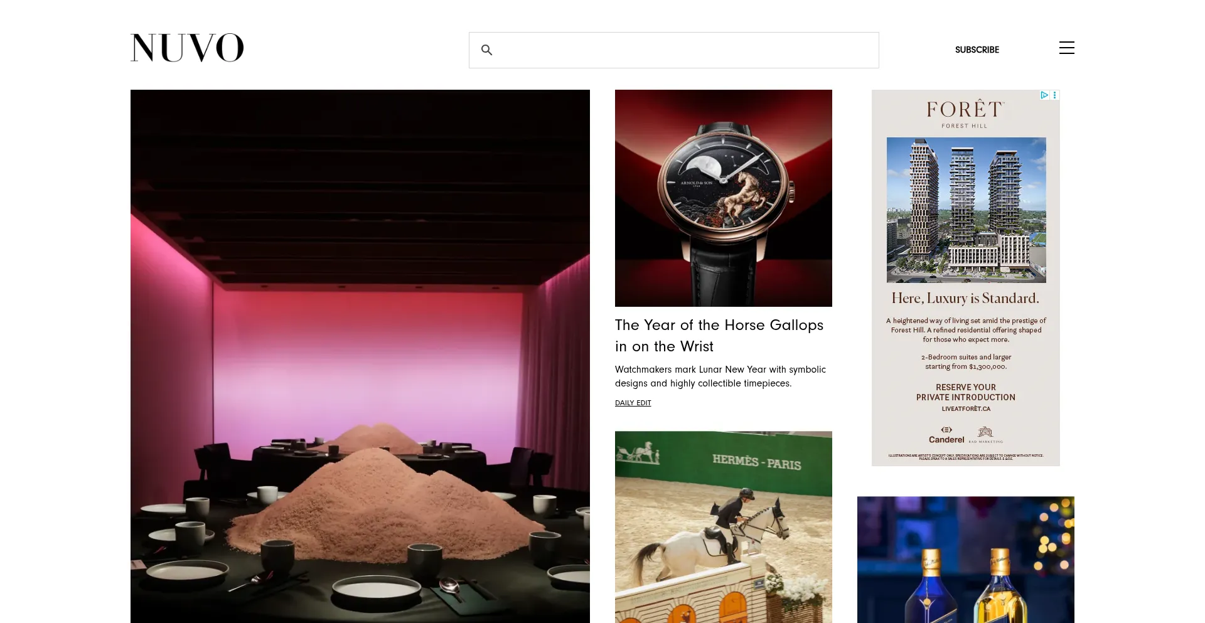Click the Forêt Forest Hill ad banner
Image resolution: width=1205 pixels, height=623 pixels.
click(966, 278)
